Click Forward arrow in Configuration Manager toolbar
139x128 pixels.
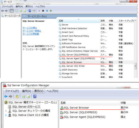click(x=11, y=96)
